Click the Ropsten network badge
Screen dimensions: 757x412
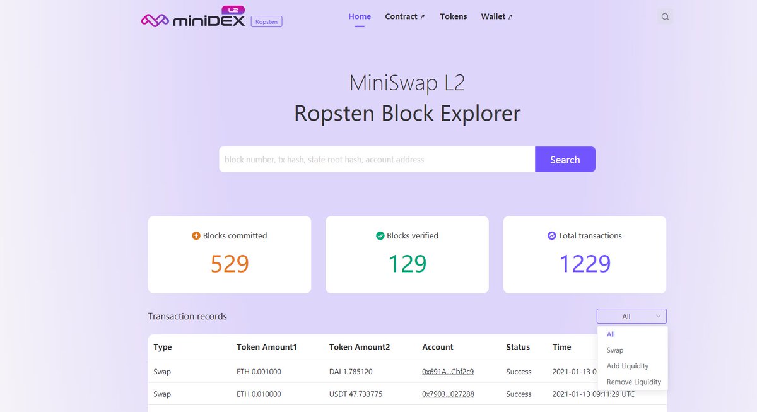(x=266, y=21)
